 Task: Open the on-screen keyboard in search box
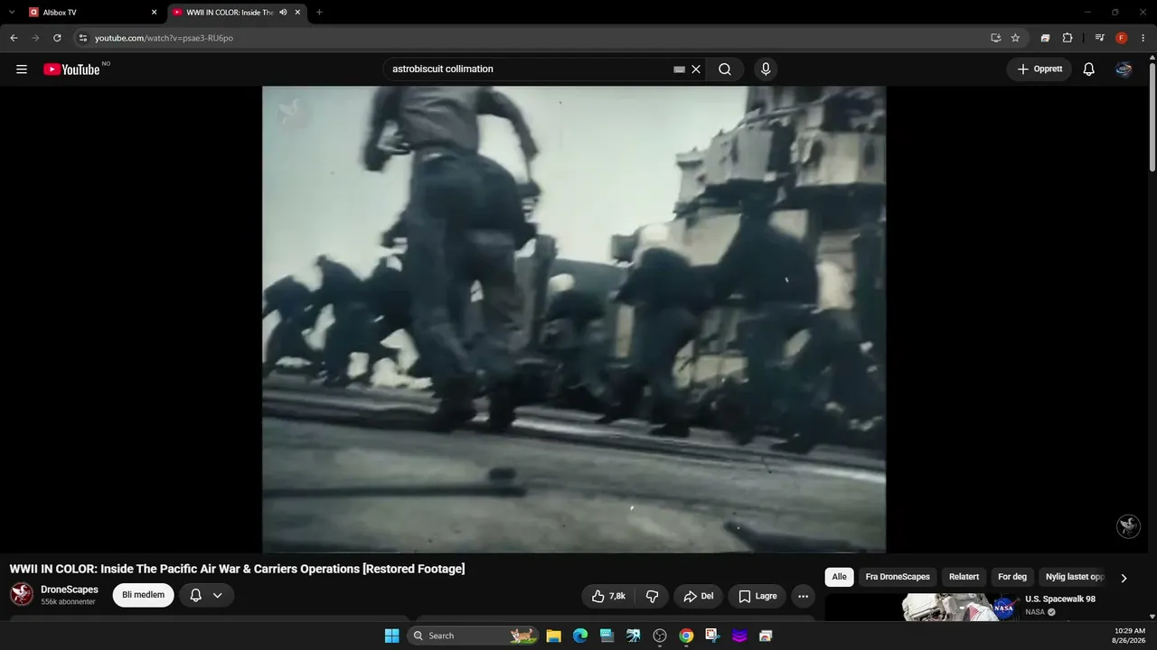click(x=680, y=70)
